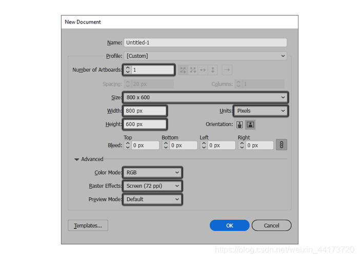359x259 pixels.
Task: Click the Templates... button
Action: 88,225
